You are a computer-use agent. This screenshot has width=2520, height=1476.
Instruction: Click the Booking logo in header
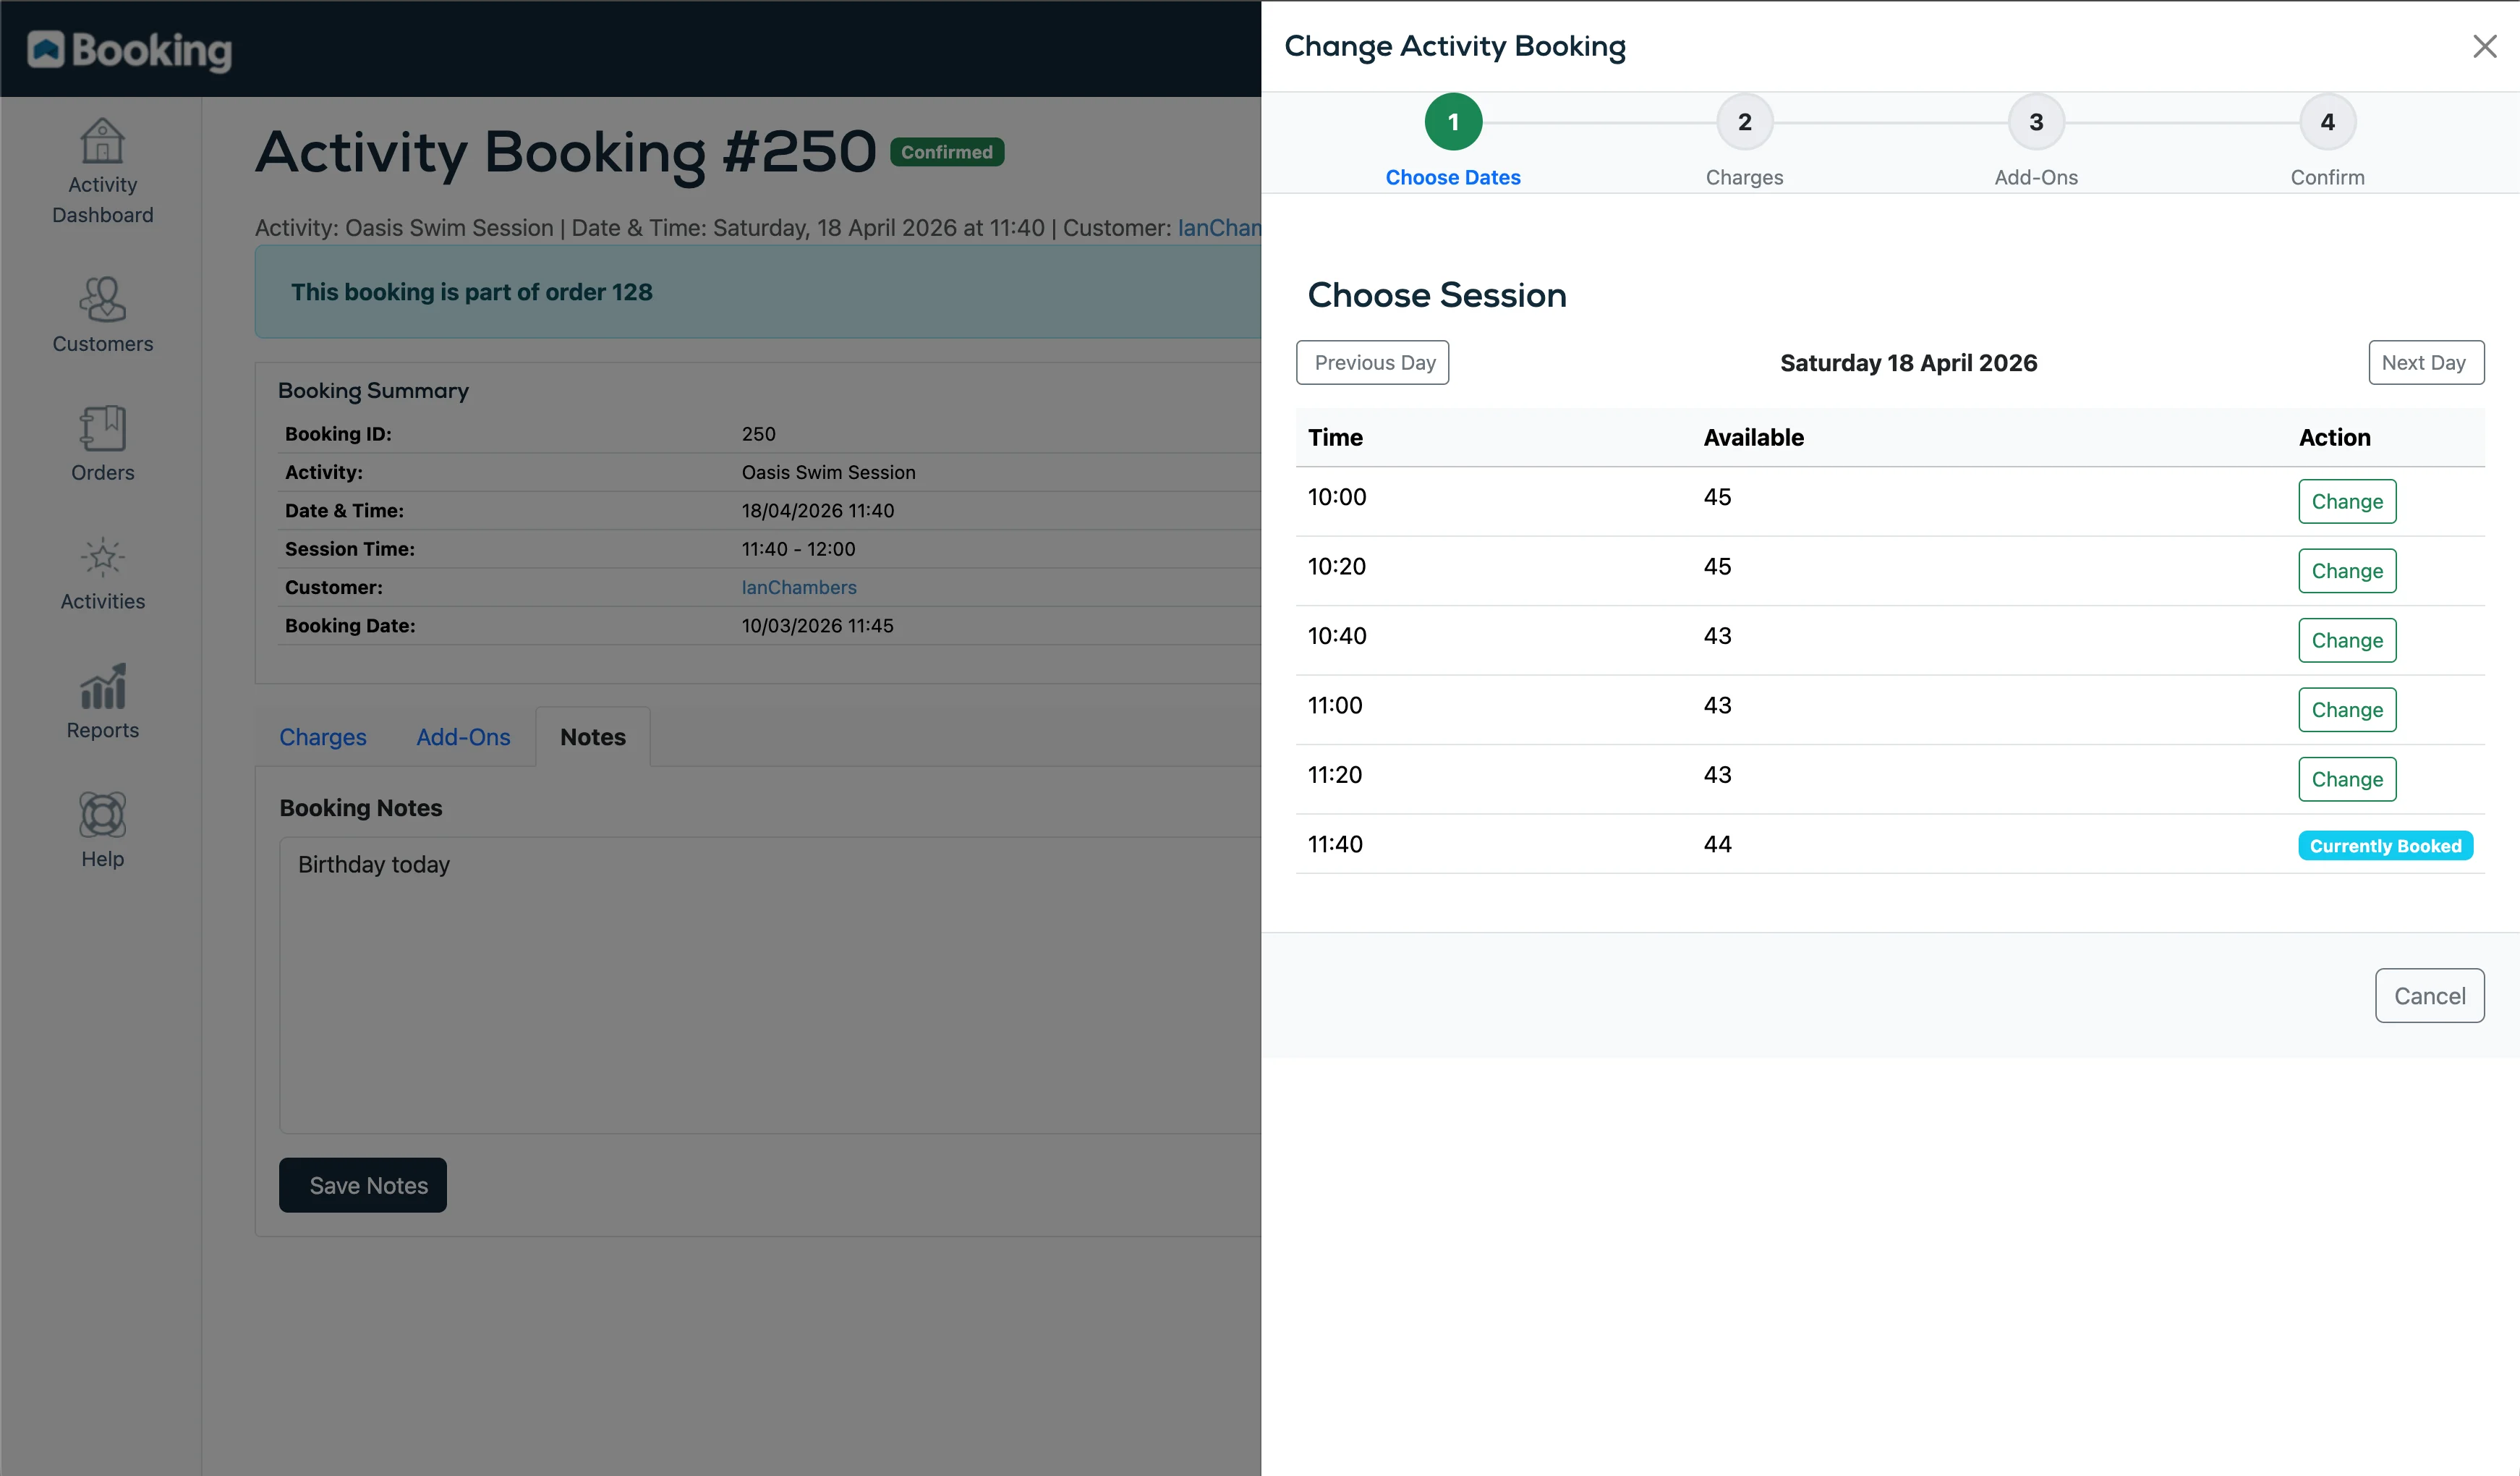coord(130,49)
